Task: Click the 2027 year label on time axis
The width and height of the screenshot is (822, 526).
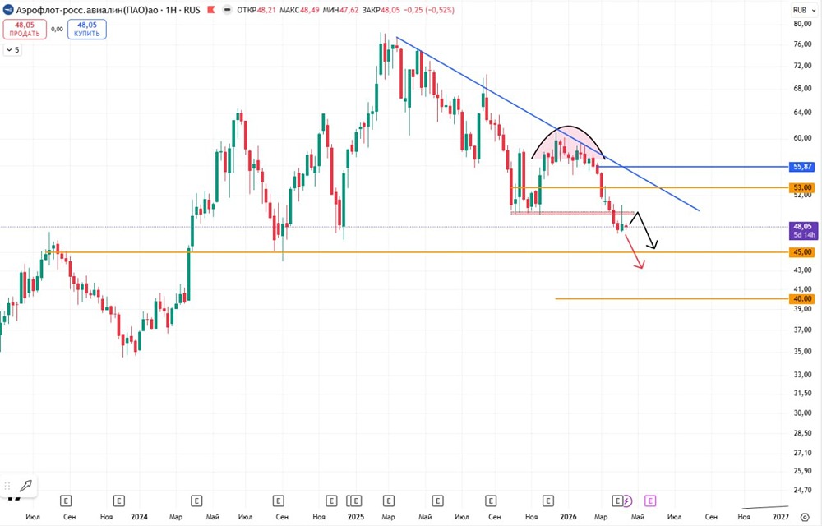Action: [781, 517]
